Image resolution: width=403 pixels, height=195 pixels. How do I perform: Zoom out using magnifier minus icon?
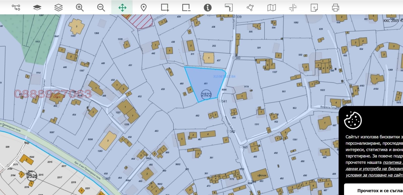point(101,8)
